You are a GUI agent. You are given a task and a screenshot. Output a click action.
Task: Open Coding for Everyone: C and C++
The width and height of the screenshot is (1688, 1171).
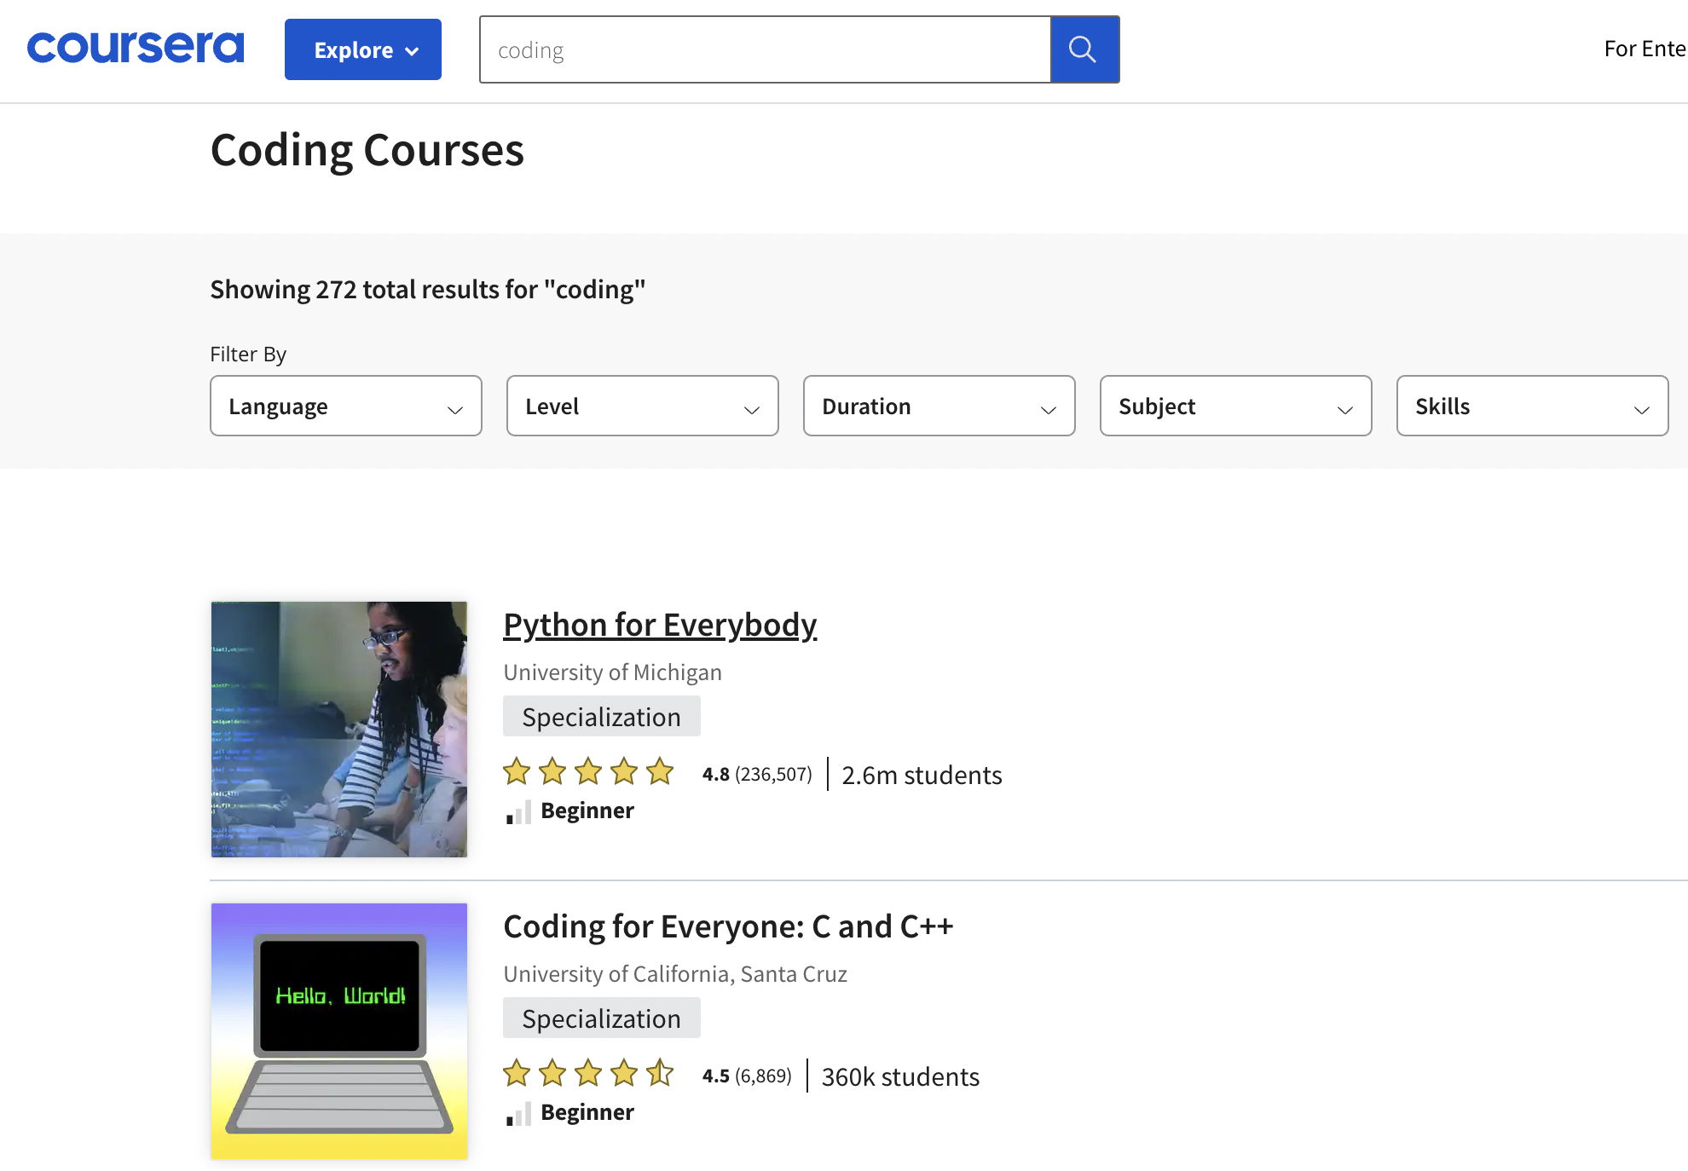728,926
